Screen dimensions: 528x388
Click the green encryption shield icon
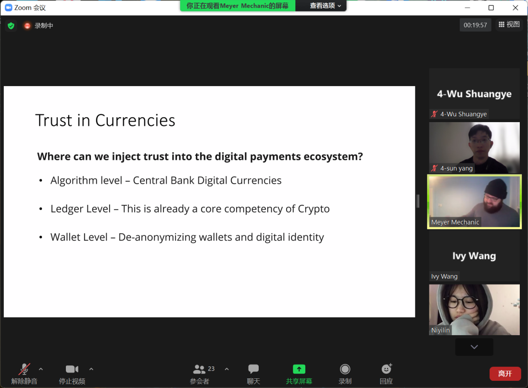11,25
